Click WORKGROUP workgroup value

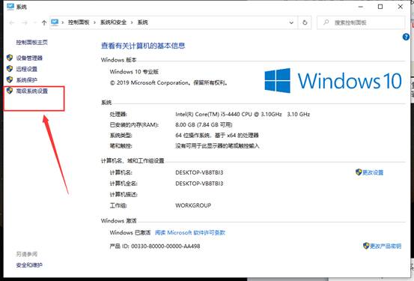(x=193, y=205)
